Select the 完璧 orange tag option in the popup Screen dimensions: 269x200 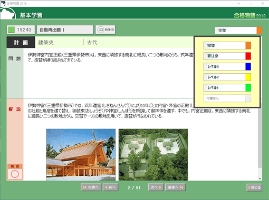(227, 45)
